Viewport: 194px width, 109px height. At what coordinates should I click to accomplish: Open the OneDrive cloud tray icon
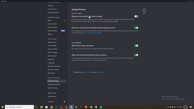pyautogui.click(x=170, y=107)
